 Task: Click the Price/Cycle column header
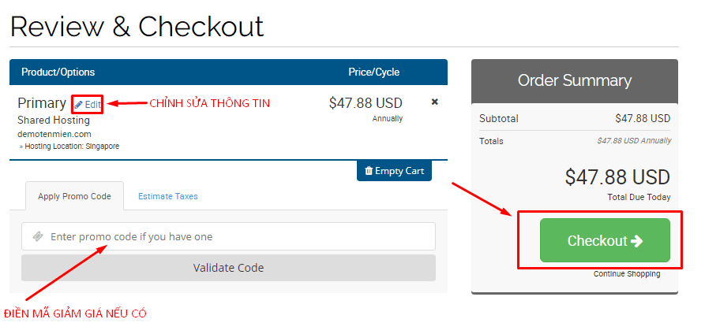pyautogui.click(x=373, y=72)
